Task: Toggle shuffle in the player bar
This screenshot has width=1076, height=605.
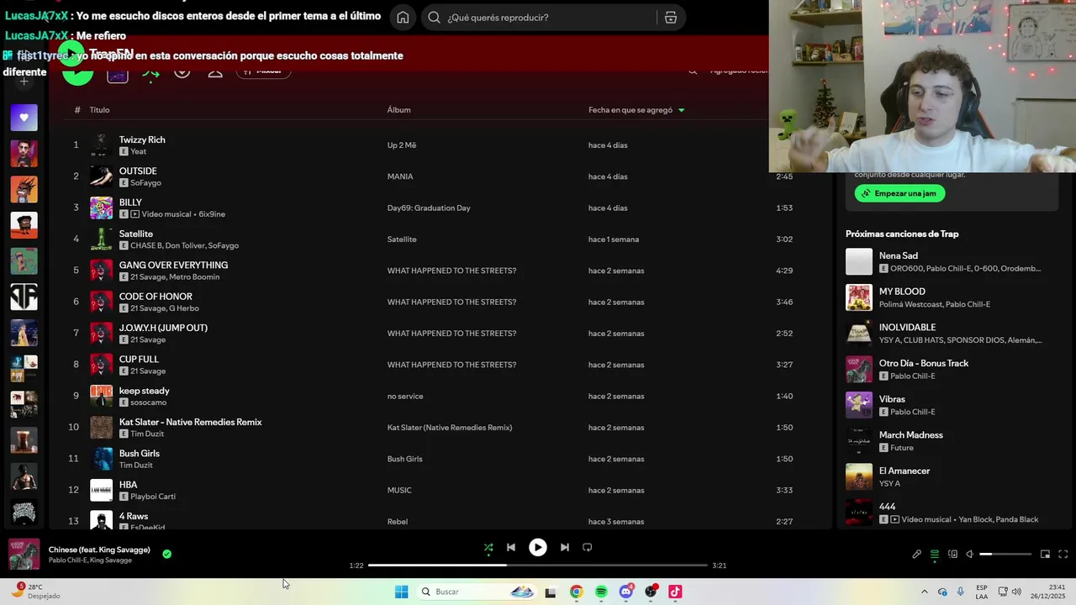Action: 488,547
